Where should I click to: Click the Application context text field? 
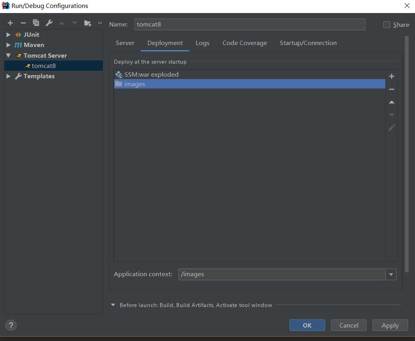pyautogui.click(x=282, y=274)
